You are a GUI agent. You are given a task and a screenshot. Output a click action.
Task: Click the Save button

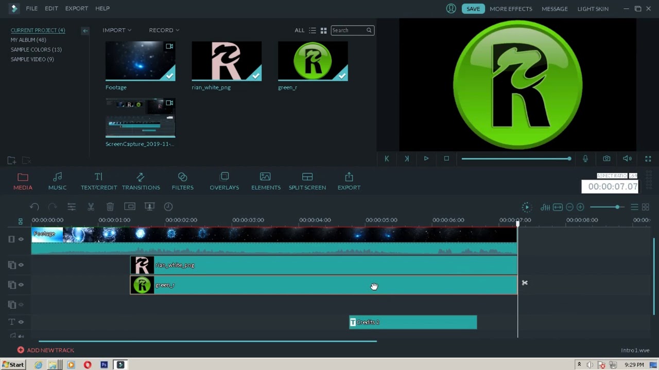click(x=473, y=8)
